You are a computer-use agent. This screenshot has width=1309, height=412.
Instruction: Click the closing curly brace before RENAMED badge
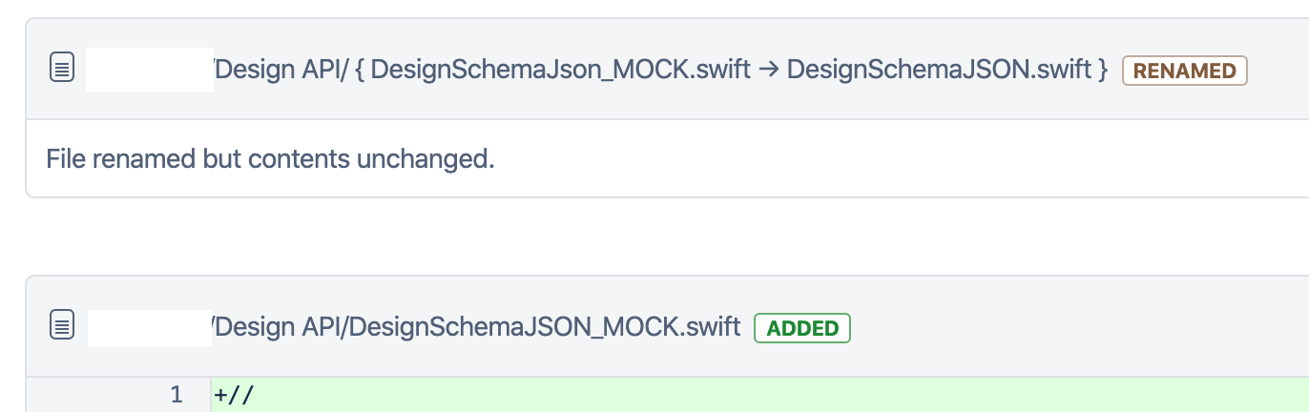pos(1101,70)
